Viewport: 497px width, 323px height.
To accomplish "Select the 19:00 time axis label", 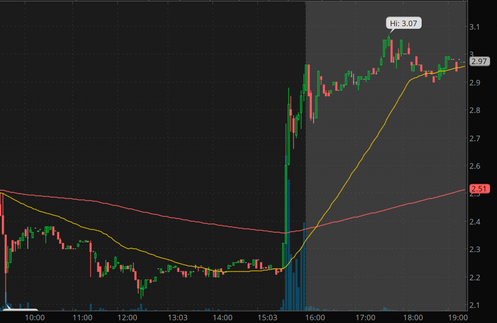I will 457,318.
